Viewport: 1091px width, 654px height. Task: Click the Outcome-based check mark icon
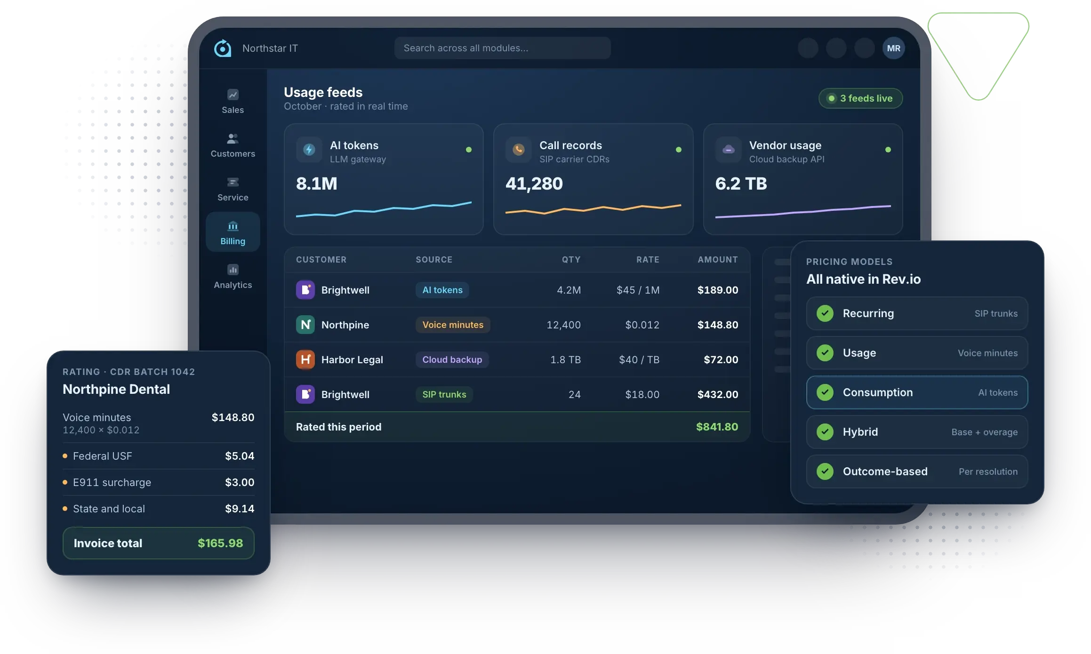[825, 471]
